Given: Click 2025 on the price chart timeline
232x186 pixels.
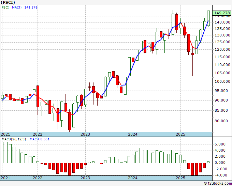Looking at the screenshot, I should [x=180, y=134].
